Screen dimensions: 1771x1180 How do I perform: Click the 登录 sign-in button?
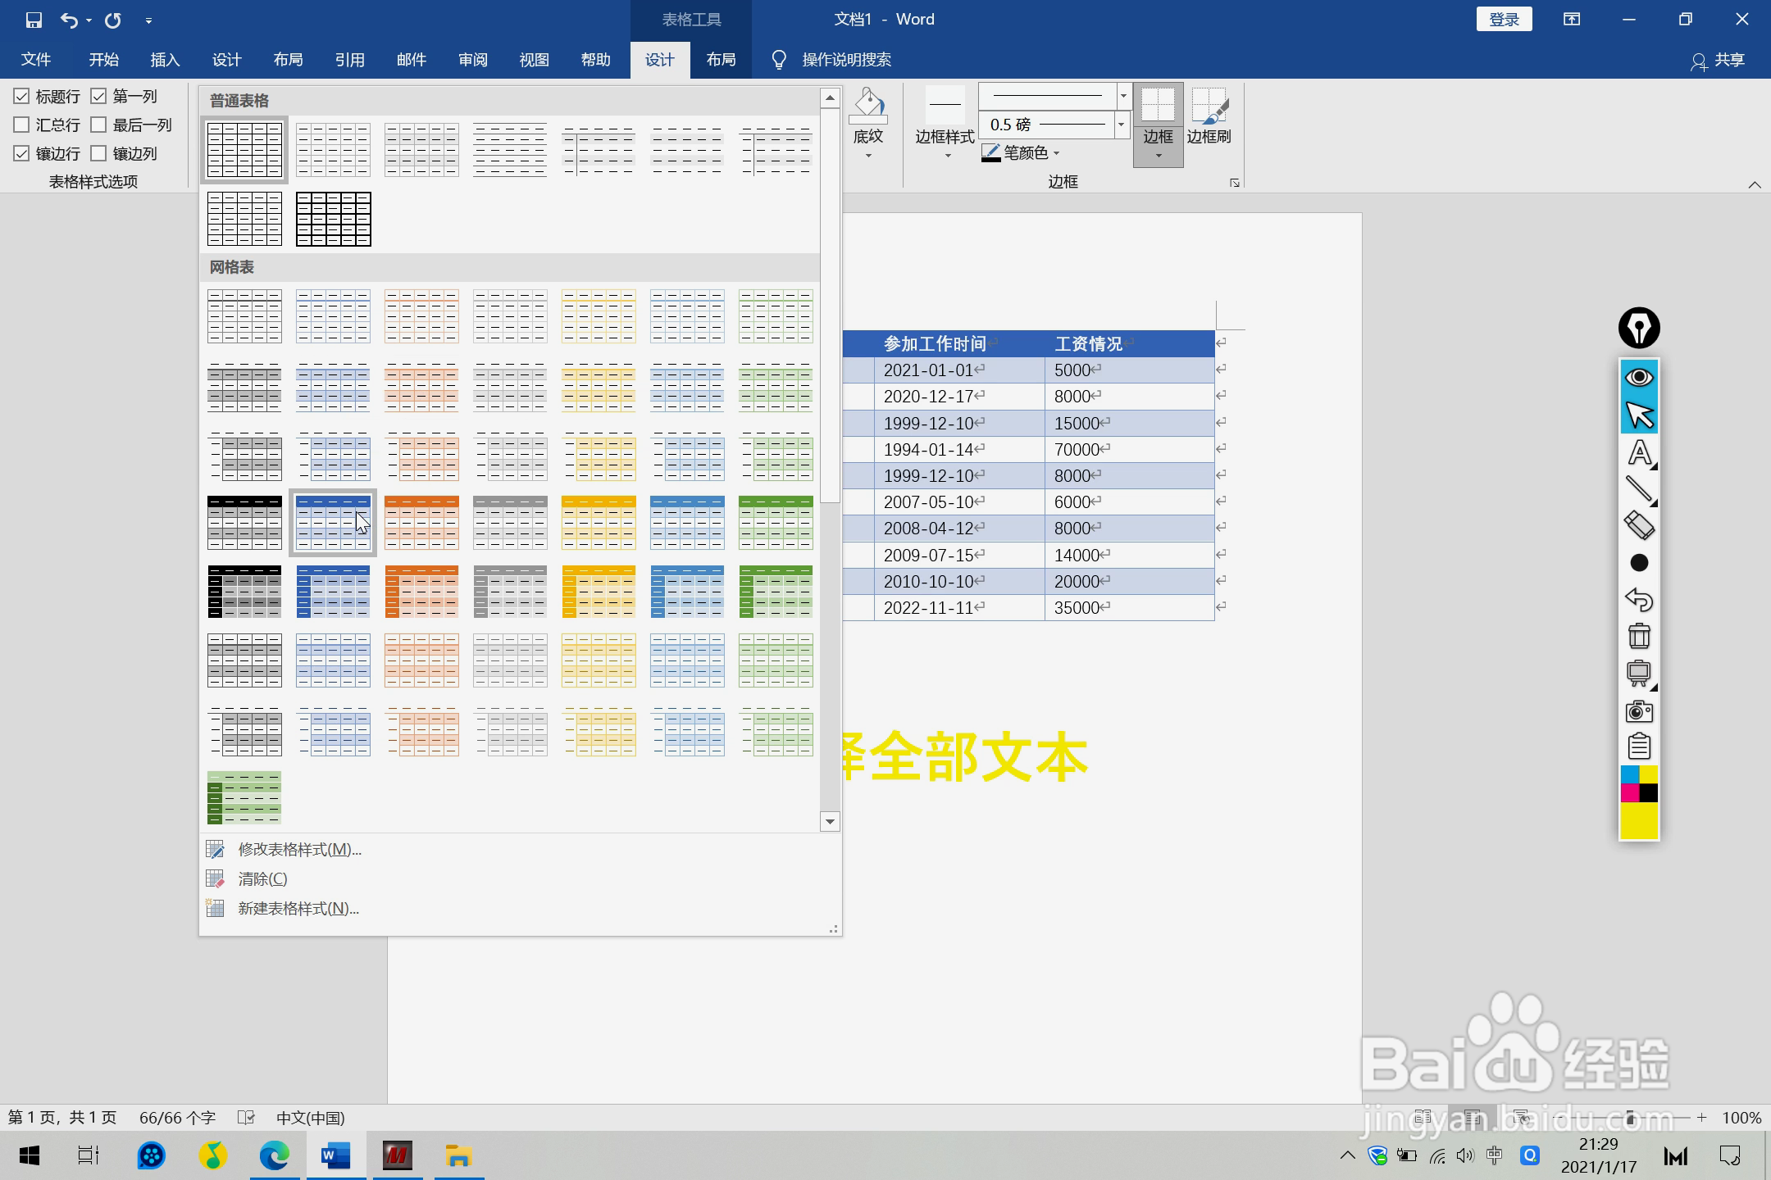[x=1504, y=20]
